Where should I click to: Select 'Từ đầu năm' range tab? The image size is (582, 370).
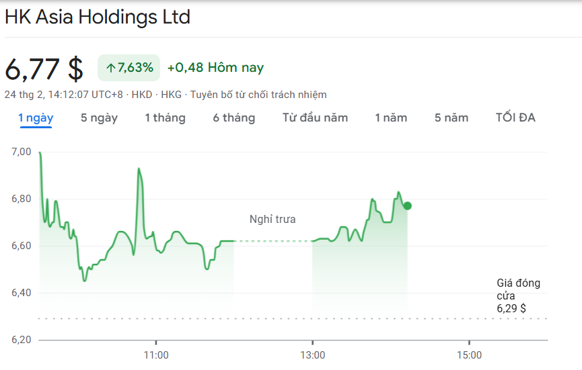pos(315,118)
